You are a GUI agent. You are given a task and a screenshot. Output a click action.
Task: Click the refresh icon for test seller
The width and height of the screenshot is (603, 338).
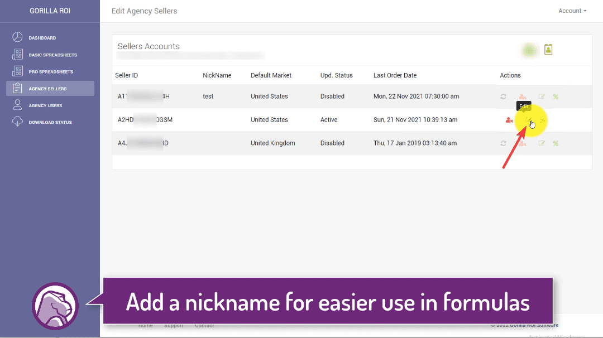(503, 96)
